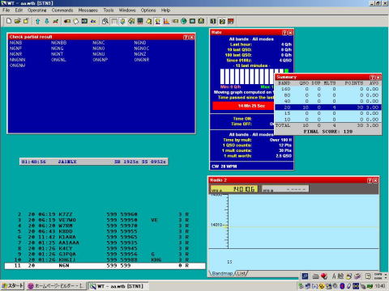The image size is (389, 291).
Task: Select callsign N6NG in Check partial results
Action: 57,48
